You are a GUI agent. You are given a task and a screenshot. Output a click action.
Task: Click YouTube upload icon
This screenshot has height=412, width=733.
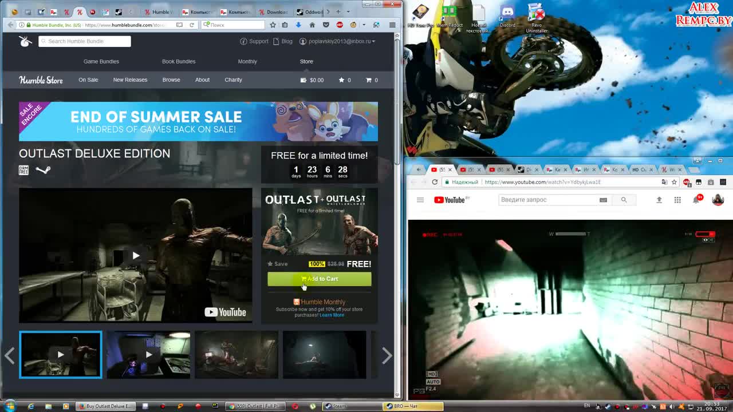coord(659,200)
